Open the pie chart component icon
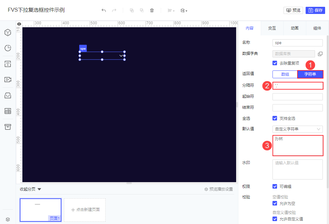Screen dimensions: 329x224 point(8,48)
